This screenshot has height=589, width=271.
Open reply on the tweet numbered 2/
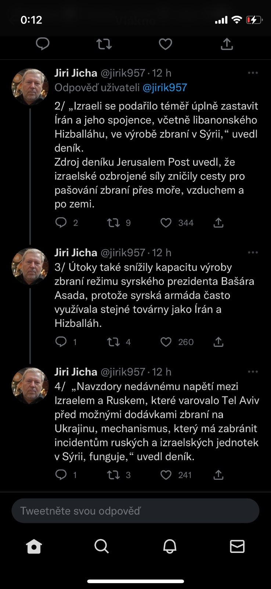point(61,223)
